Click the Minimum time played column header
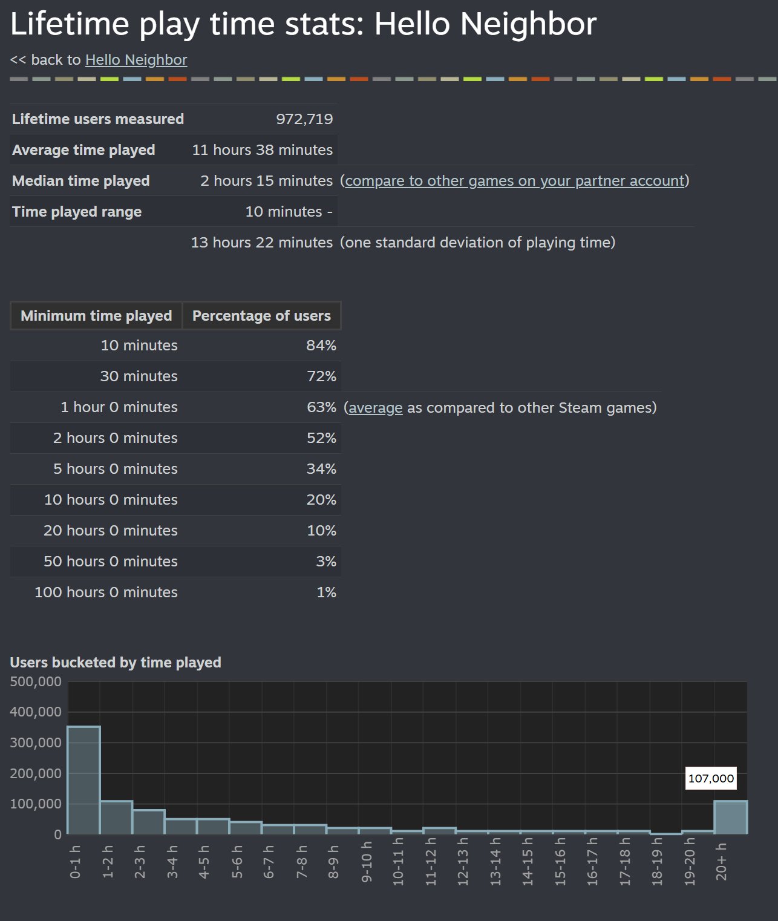This screenshot has height=921, width=778. coord(96,316)
